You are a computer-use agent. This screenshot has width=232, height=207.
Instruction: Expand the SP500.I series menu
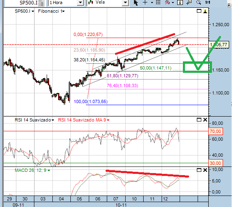(33, 11)
